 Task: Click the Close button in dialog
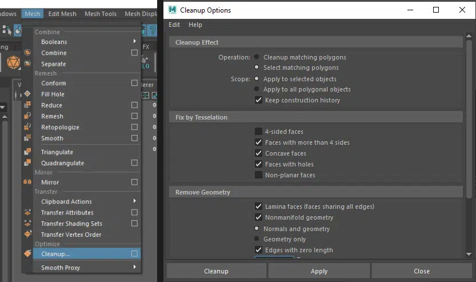pyautogui.click(x=422, y=271)
